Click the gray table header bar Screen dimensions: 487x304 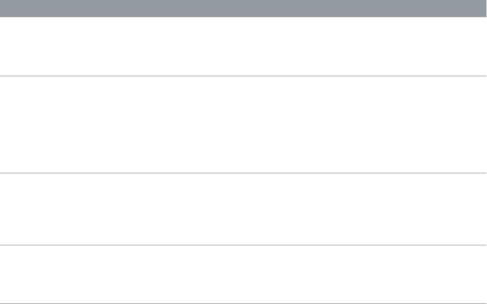pos(243,9)
